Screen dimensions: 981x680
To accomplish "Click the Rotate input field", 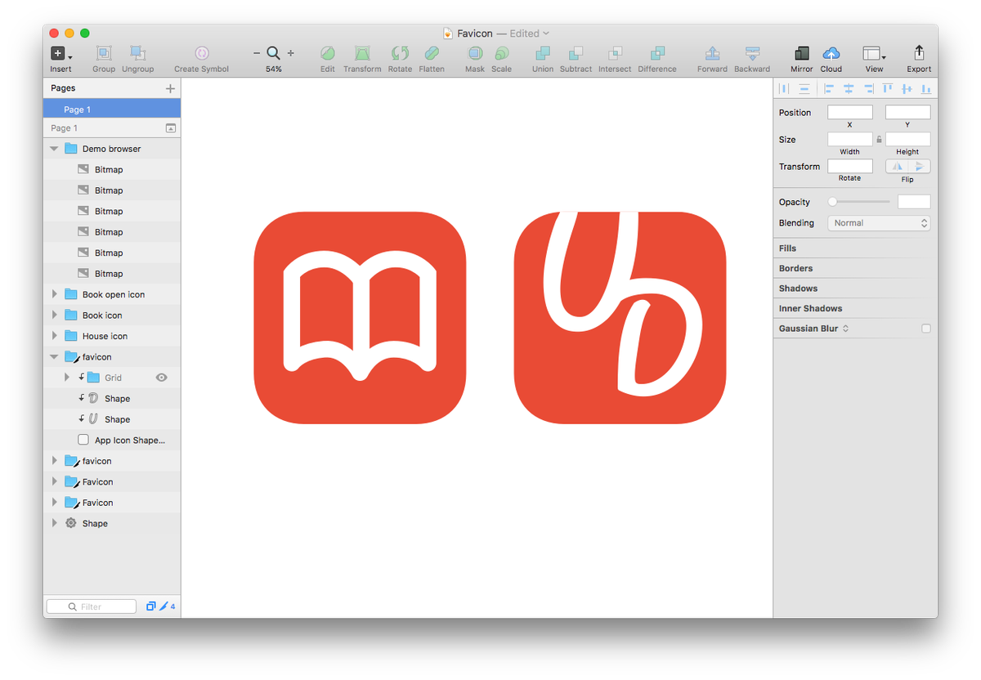I will click(849, 166).
